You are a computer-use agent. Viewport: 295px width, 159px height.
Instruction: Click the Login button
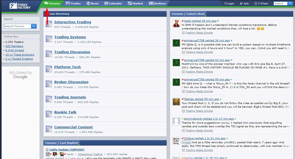pos(229,4)
